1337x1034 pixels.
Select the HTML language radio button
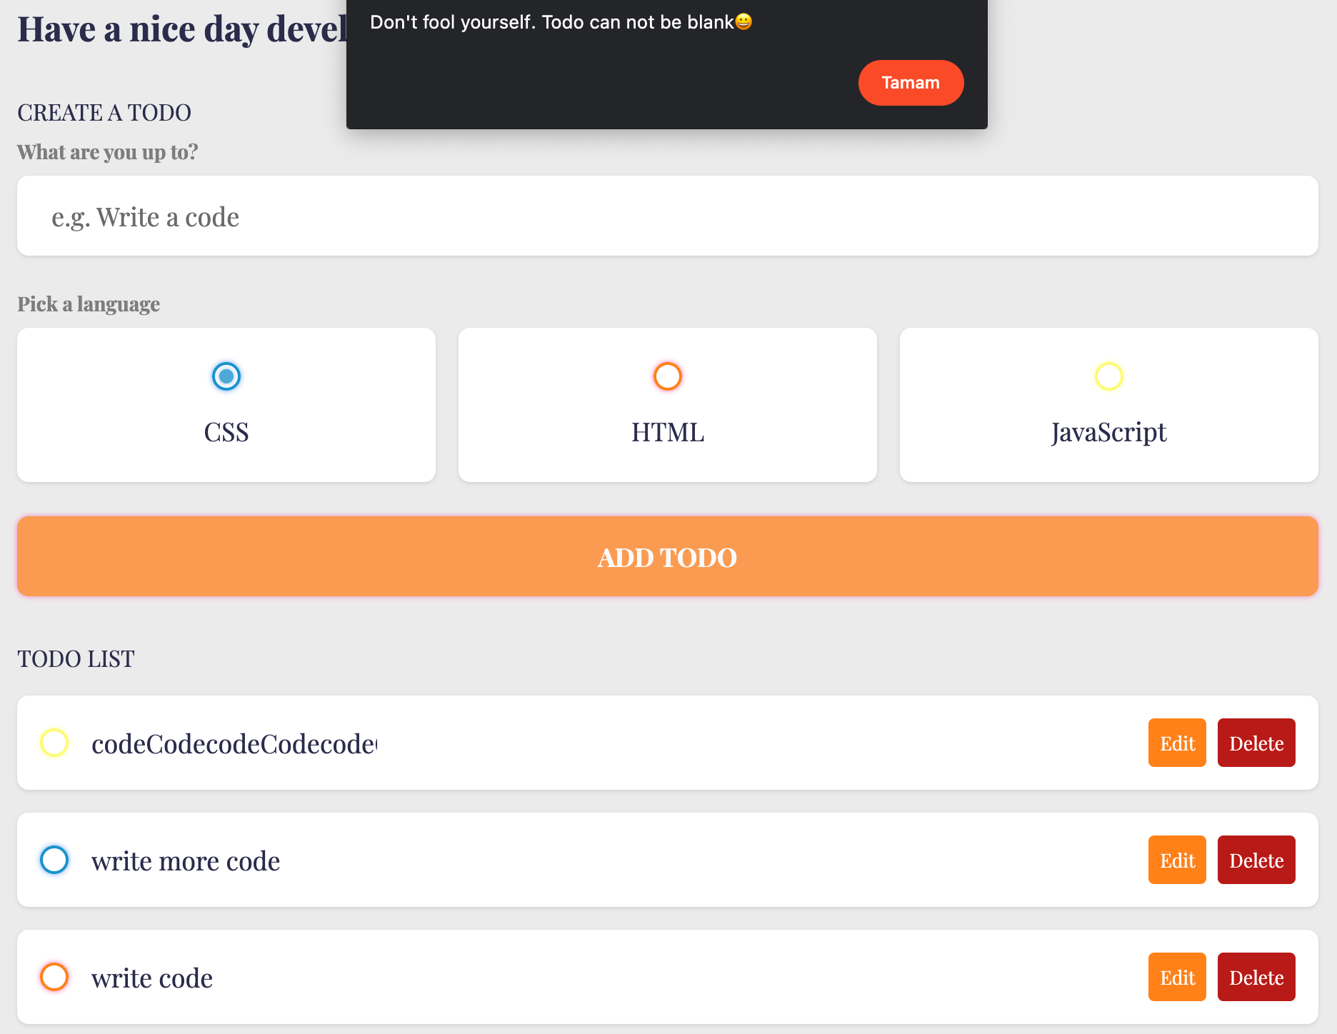(x=667, y=377)
